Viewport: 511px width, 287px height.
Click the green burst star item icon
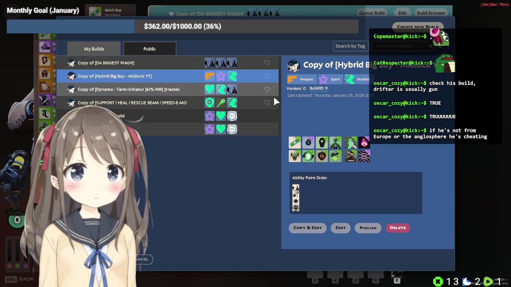point(308,156)
